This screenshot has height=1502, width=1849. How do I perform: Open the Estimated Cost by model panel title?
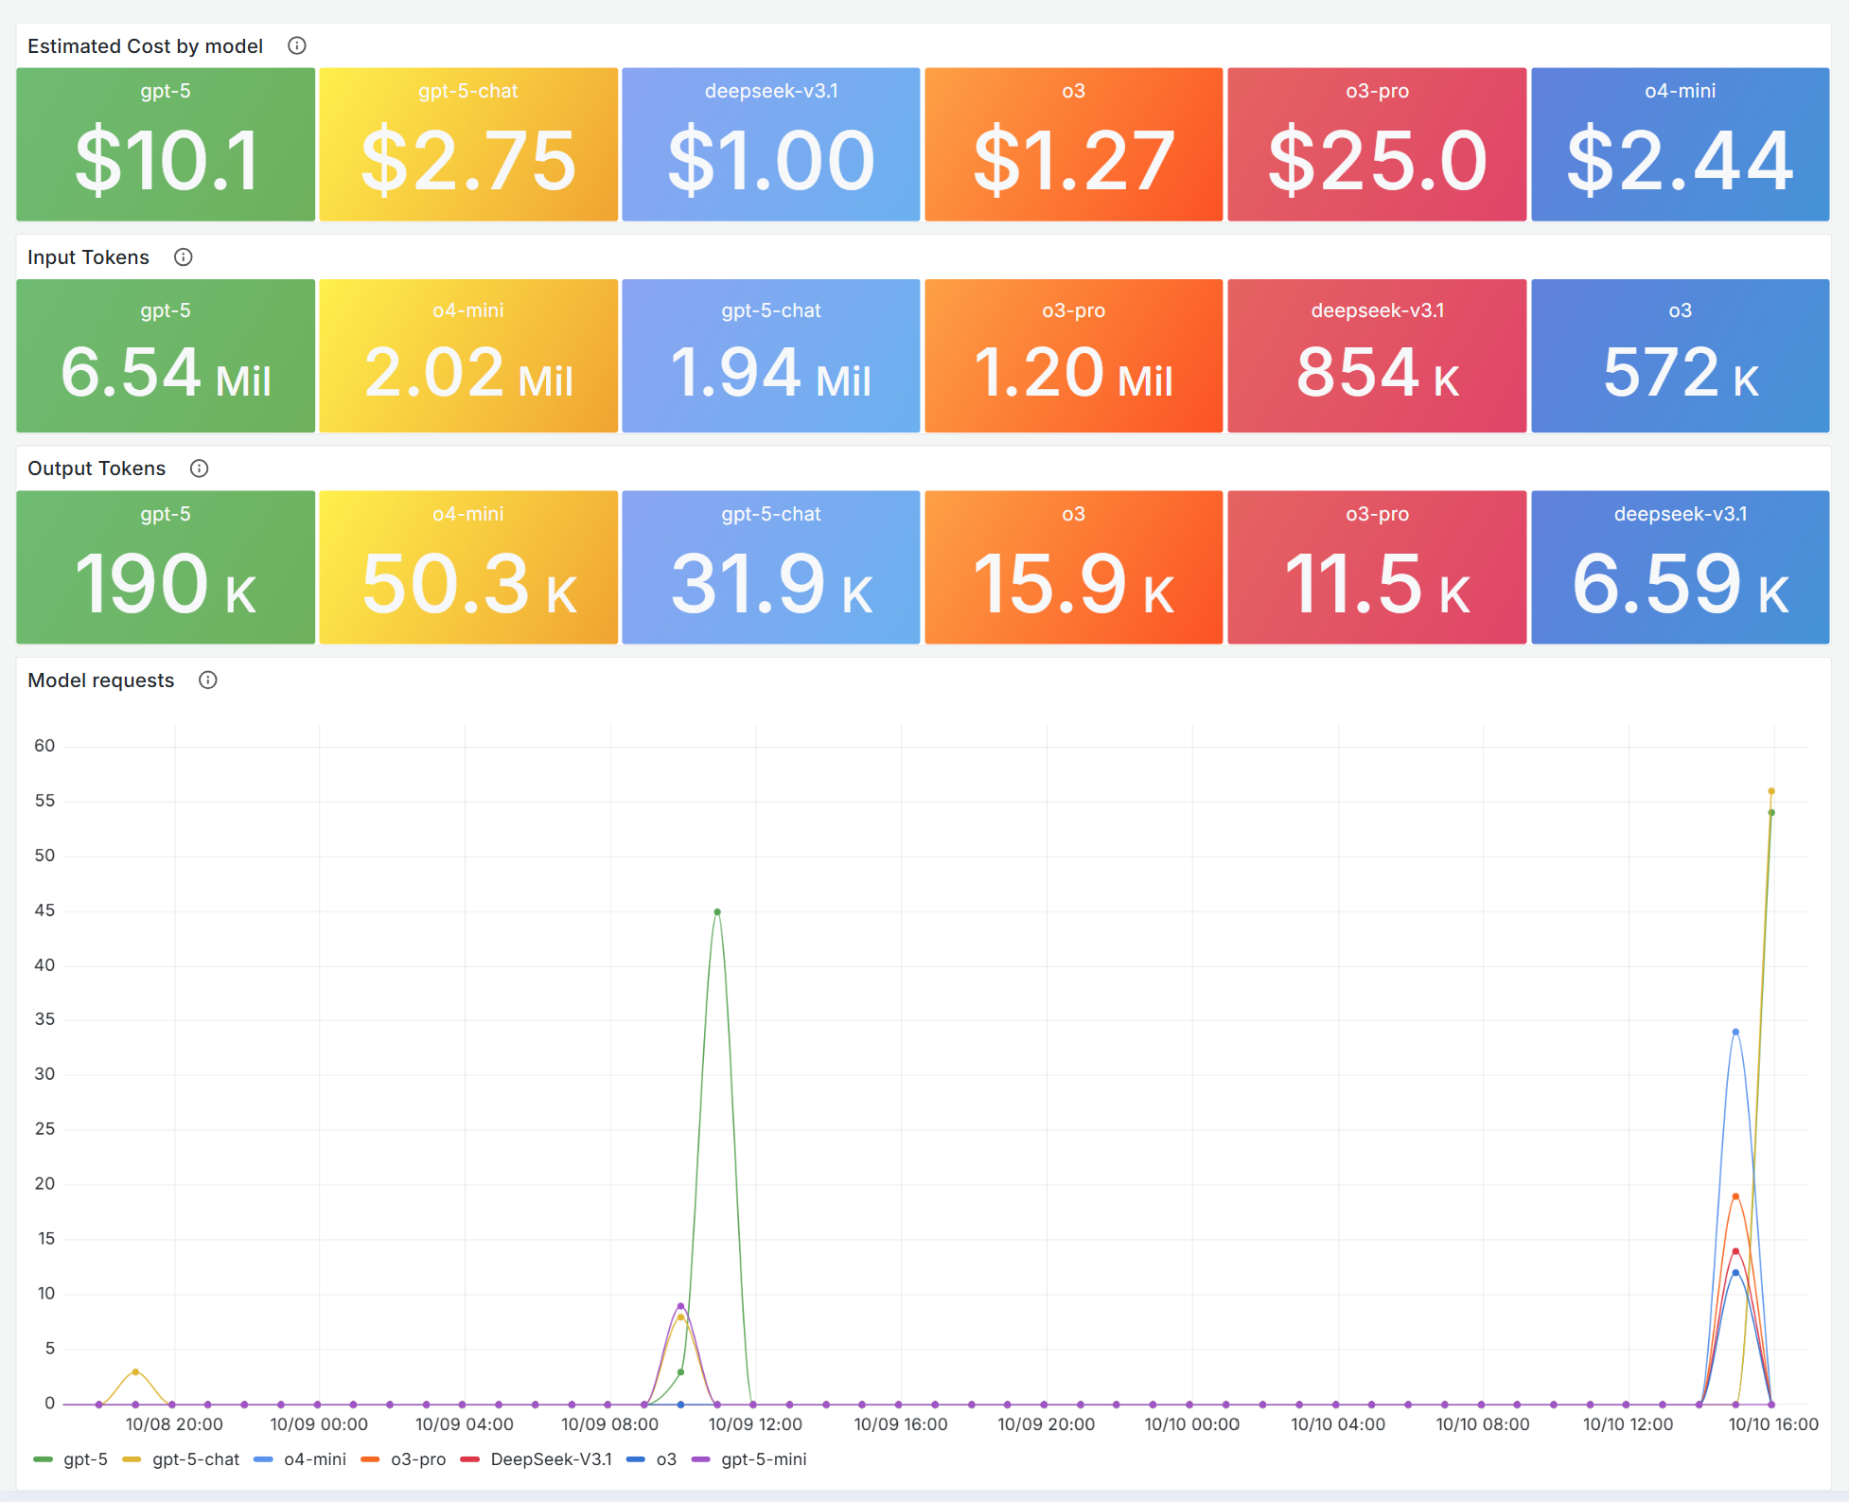pyautogui.click(x=145, y=46)
